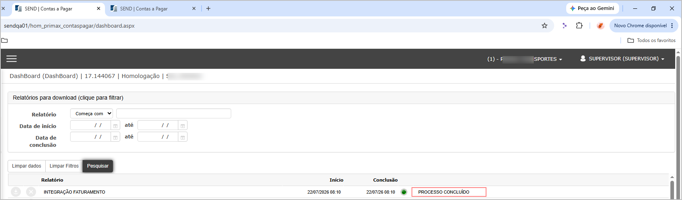This screenshot has width=682, height=200.
Task: Focus the Data de conclusão end date field
Action: coord(158,137)
